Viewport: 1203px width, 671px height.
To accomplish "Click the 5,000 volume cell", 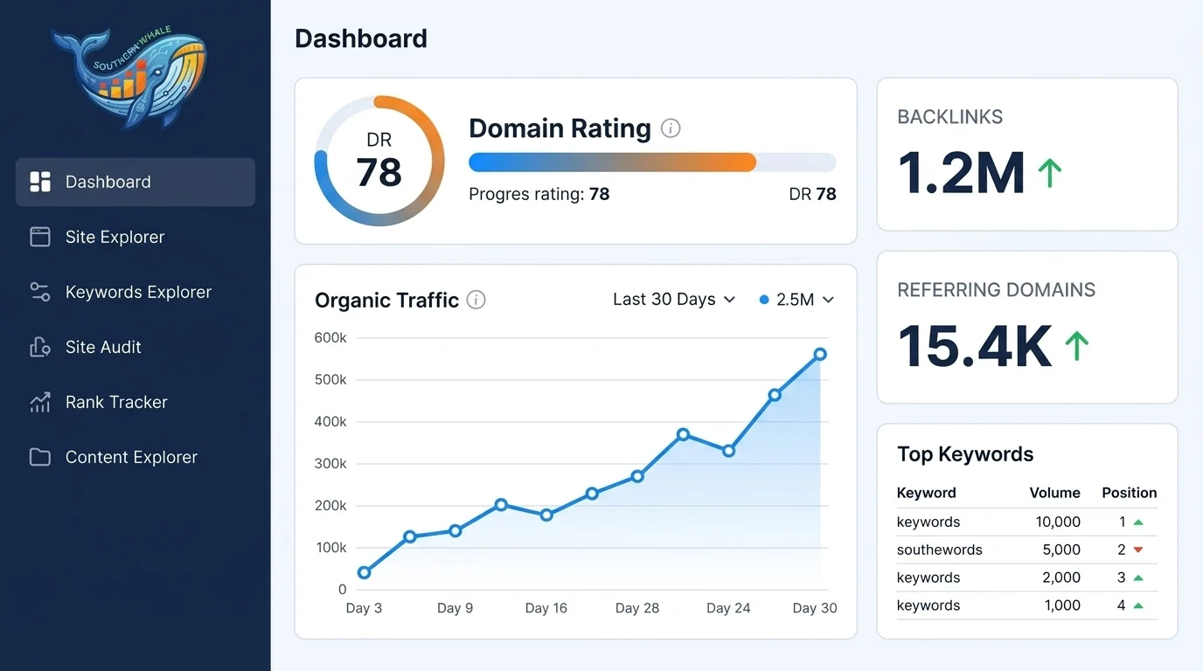I will pos(1061,550).
